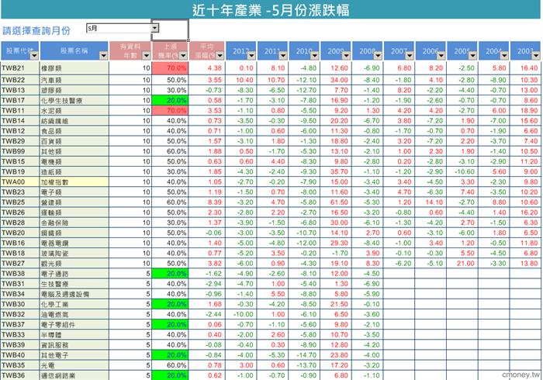Click the title 近十年產業 -5月份漲跌幅
Viewport: 543px width, 380px height.
point(271,10)
